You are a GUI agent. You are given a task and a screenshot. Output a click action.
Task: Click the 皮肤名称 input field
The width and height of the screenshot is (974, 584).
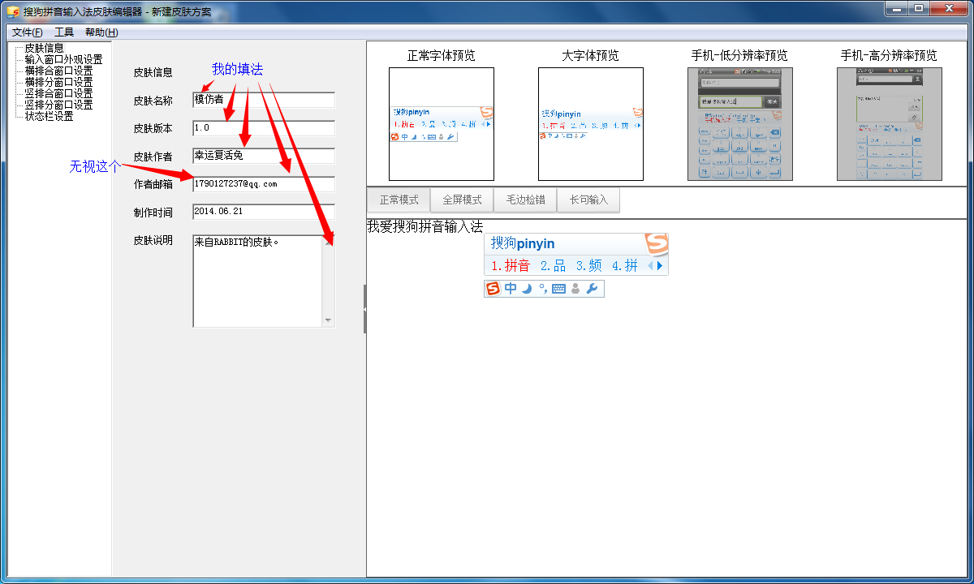click(264, 100)
